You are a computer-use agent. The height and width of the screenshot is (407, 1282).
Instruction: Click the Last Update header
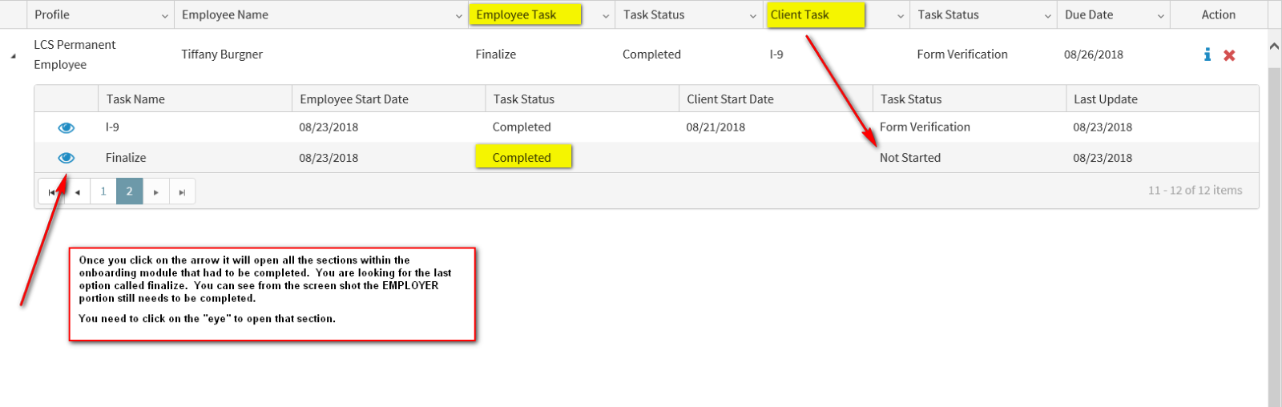click(x=1106, y=99)
